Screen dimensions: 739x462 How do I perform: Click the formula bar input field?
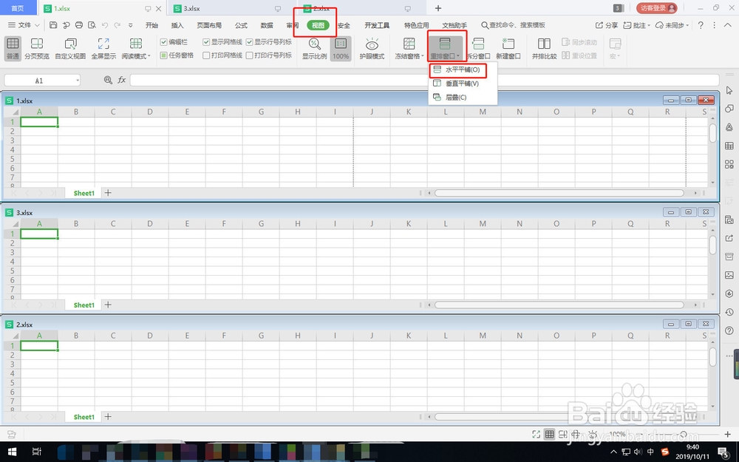[424, 80]
